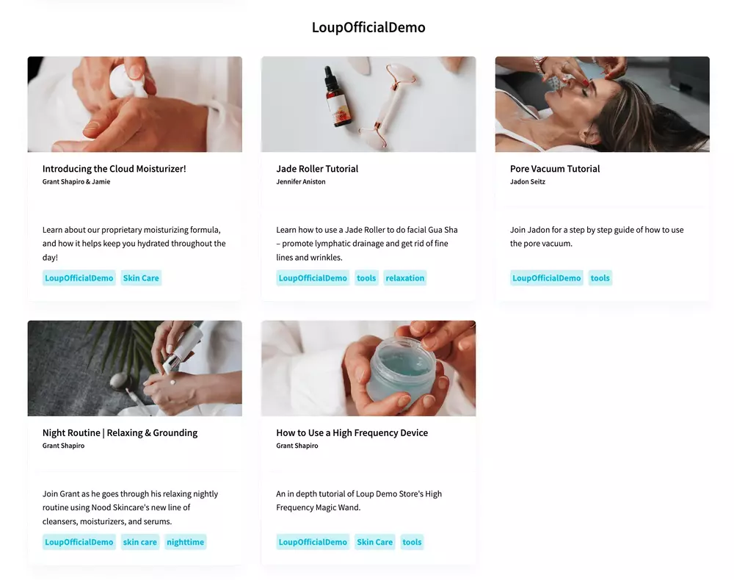The image size is (734, 580).
Task: Select 'LoupOfficialDemo' tag on Pore Vacuum card
Action: (x=546, y=278)
